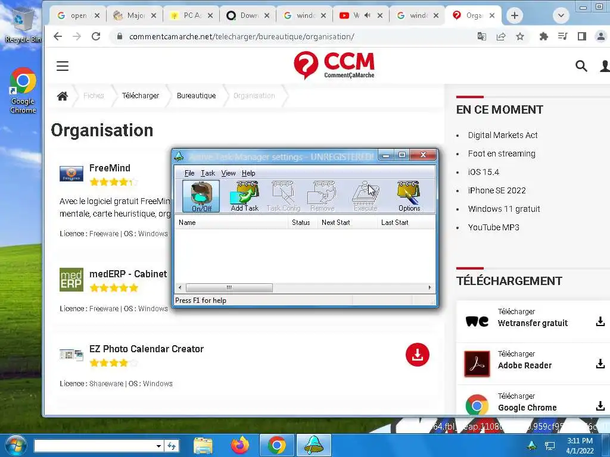Sort by the Last Start column header

coord(406,223)
